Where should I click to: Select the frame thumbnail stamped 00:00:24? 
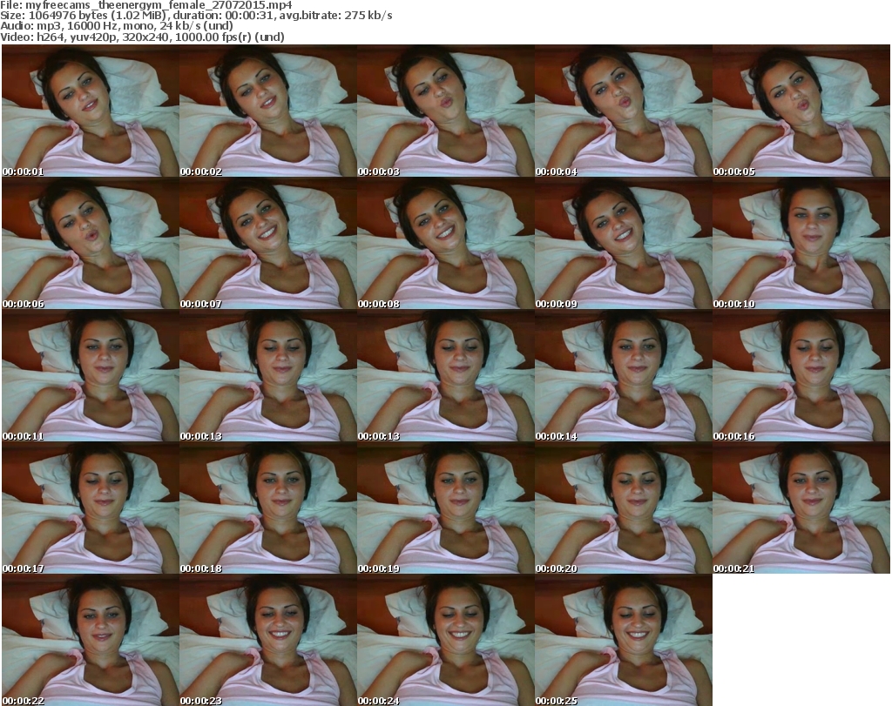coord(445,640)
